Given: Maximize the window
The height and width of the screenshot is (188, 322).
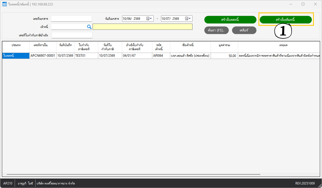Looking at the screenshot, I should point(303,4).
